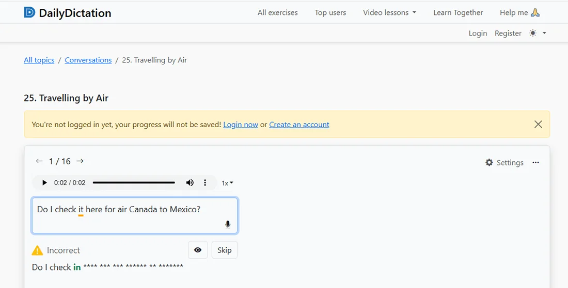Click the Create an account link
The height and width of the screenshot is (288, 568).
coord(299,124)
